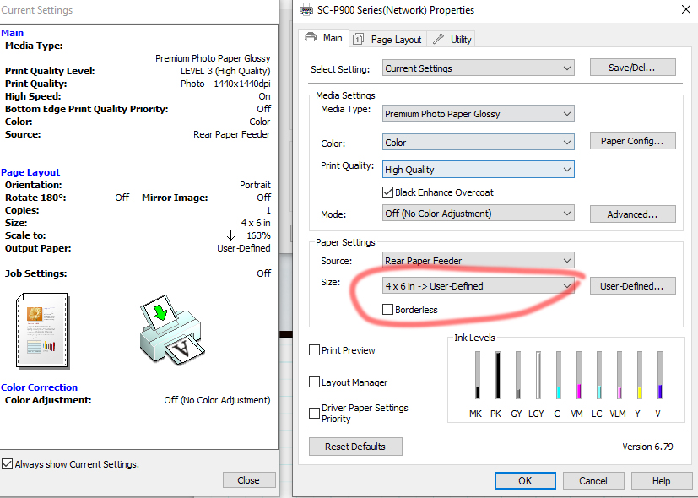Expand the paper Source dropdown
Viewport: 698px width, 498px height.
tap(478, 260)
